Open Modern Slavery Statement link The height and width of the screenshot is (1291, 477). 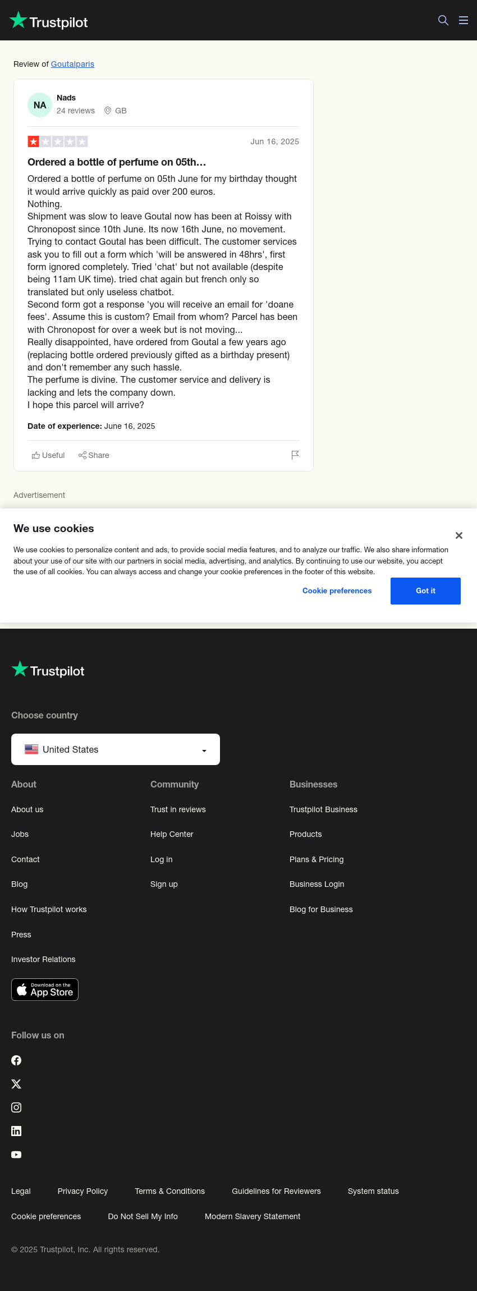click(x=253, y=1216)
